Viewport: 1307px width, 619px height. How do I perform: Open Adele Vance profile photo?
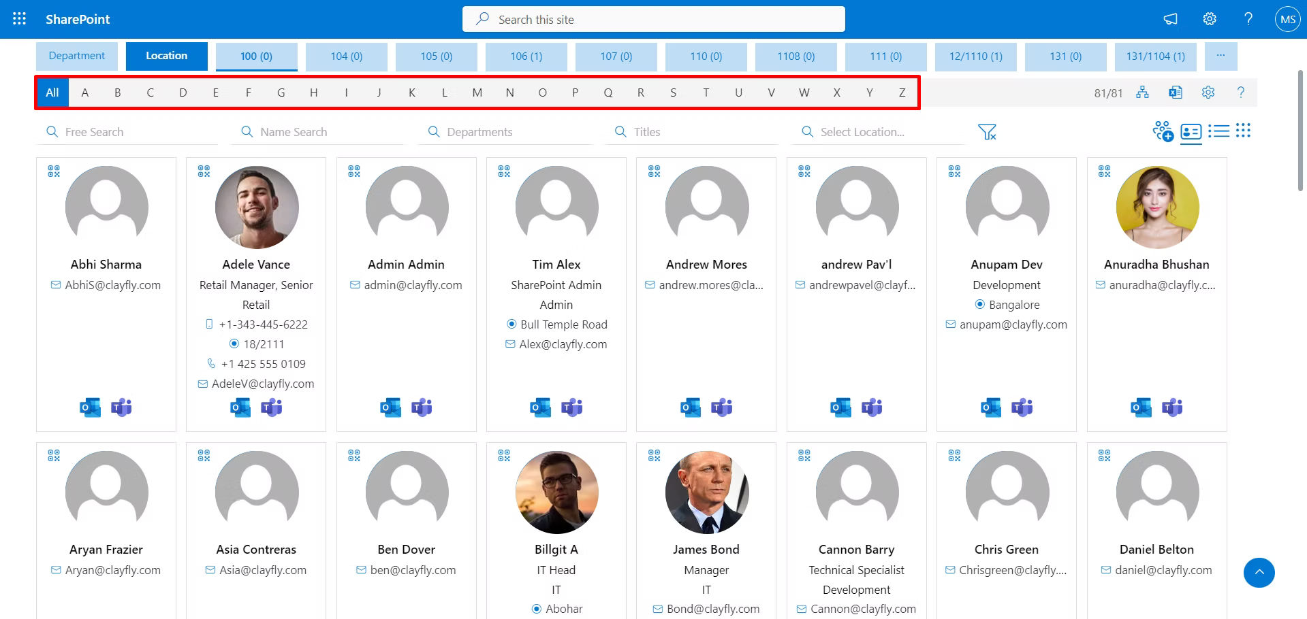pos(257,207)
